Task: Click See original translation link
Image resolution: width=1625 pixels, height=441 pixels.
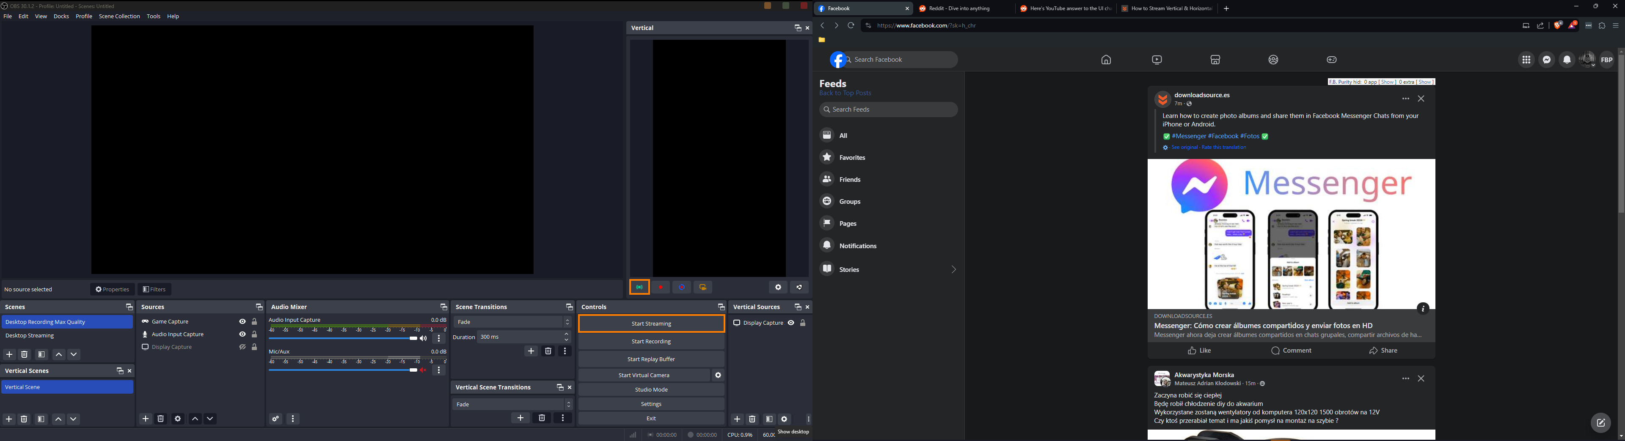Action: (1184, 148)
